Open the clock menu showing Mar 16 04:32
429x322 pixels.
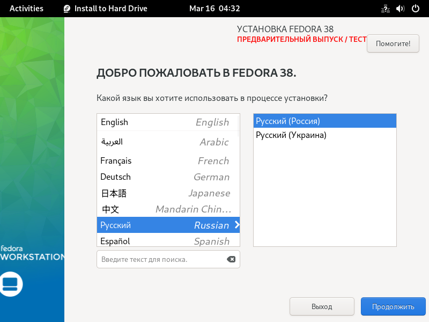[x=214, y=9]
